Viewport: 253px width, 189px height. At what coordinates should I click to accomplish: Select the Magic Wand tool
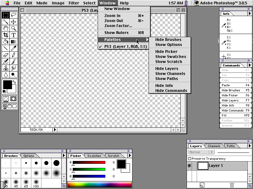6,22
